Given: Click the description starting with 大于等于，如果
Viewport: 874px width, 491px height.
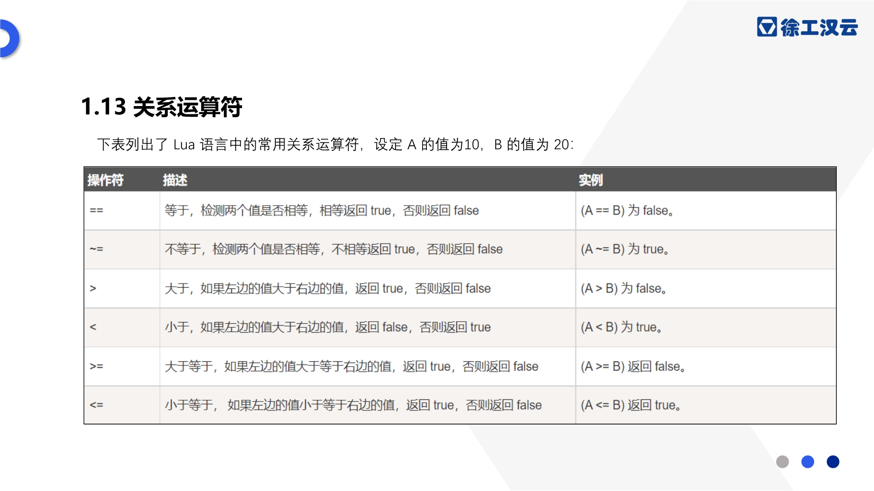Looking at the screenshot, I should (351, 366).
